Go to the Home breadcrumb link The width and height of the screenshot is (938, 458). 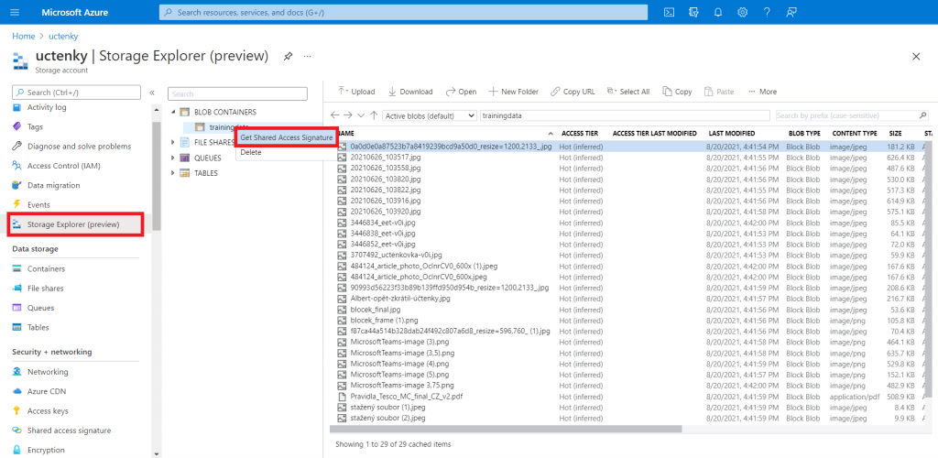(x=23, y=36)
